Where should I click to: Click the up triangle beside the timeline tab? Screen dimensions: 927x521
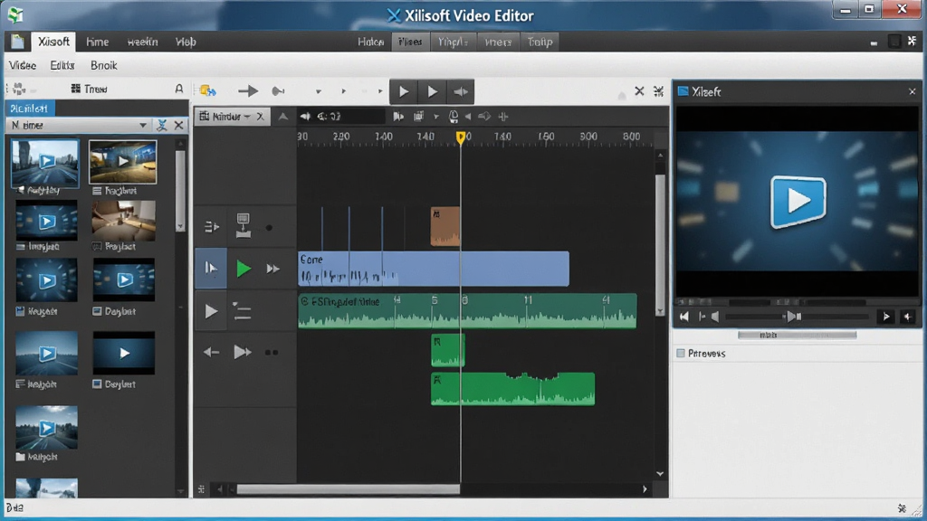coord(283,117)
